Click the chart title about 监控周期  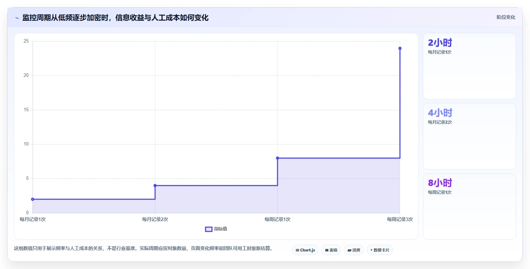115,18
